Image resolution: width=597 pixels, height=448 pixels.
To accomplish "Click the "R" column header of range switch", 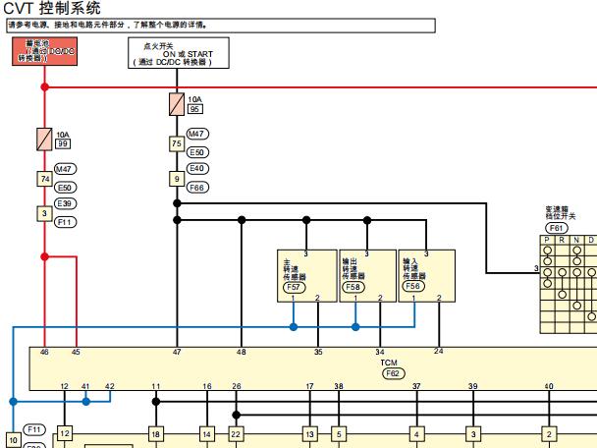I will point(562,240).
